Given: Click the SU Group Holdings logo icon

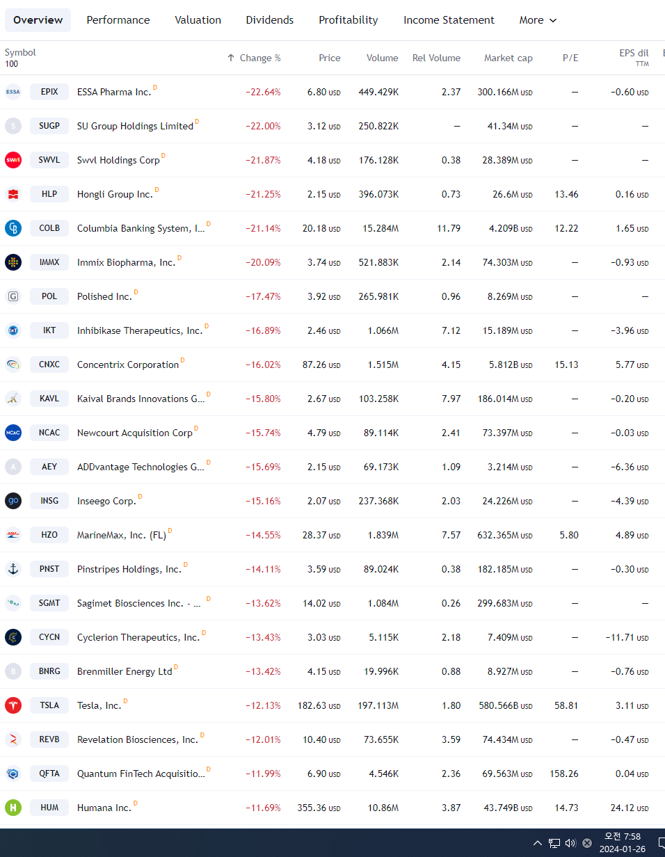Looking at the screenshot, I should (13, 126).
